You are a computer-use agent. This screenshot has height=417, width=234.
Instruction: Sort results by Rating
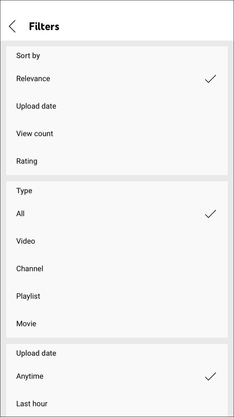pos(27,161)
